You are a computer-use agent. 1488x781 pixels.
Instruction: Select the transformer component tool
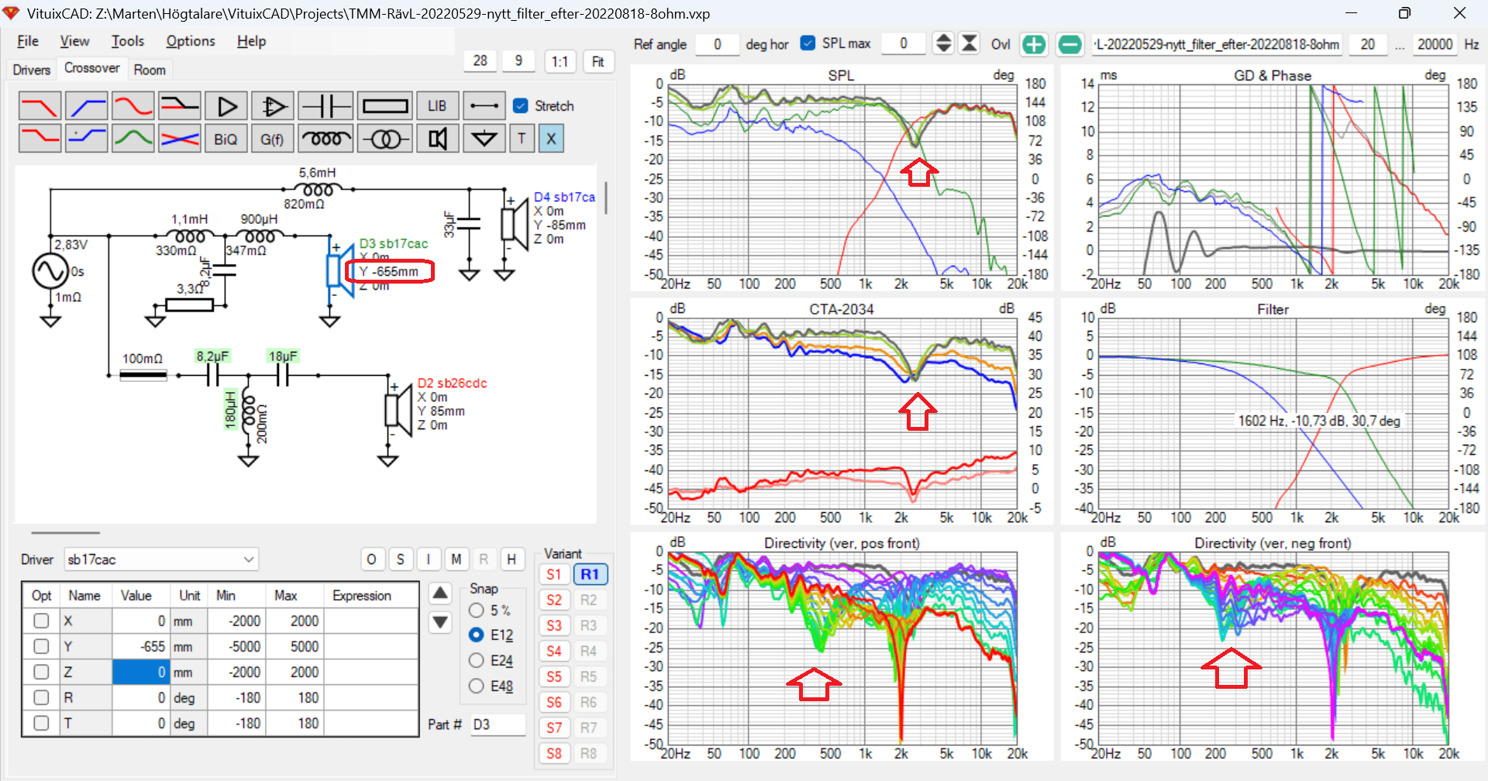click(385, 138)
